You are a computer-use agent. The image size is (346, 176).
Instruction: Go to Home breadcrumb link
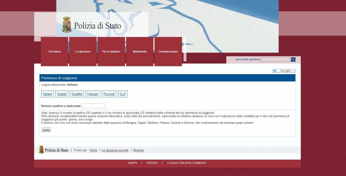[93, 150]
